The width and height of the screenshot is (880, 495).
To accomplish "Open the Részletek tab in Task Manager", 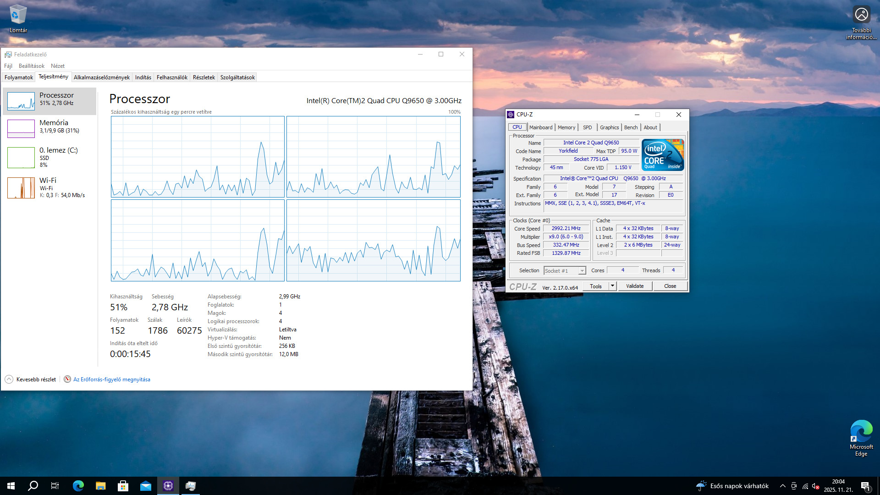I will 203,77.
